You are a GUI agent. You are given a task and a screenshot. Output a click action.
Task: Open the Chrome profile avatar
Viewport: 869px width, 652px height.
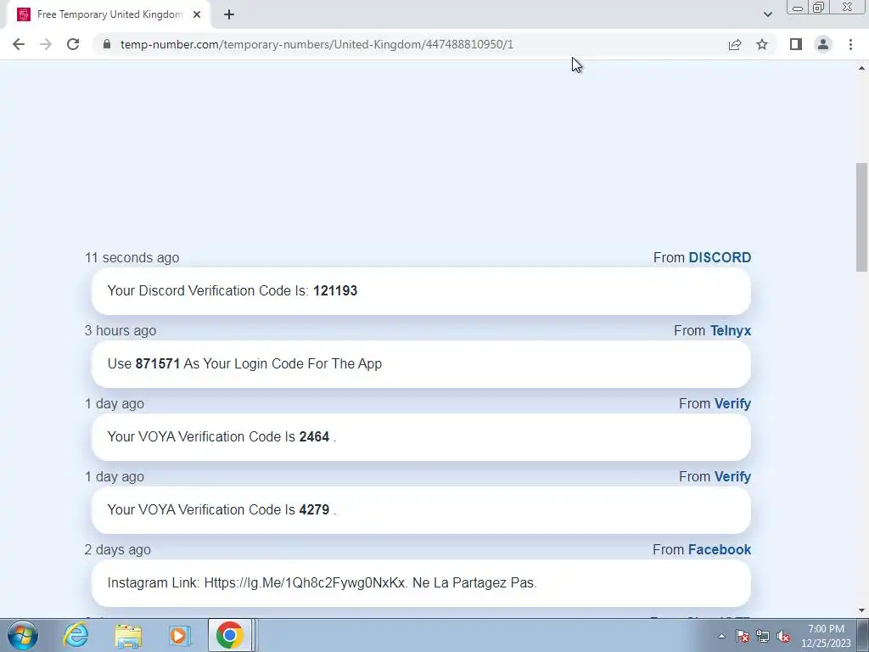coord(823,44)
